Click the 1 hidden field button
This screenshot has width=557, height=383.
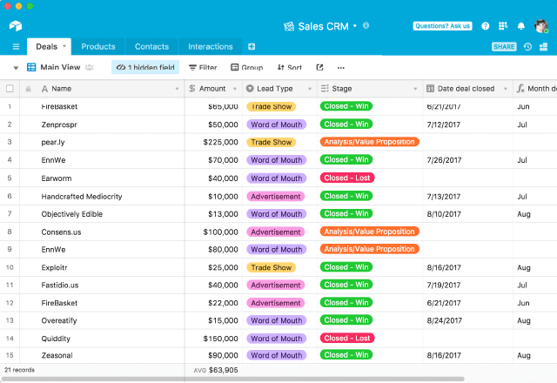coord(145,67)
